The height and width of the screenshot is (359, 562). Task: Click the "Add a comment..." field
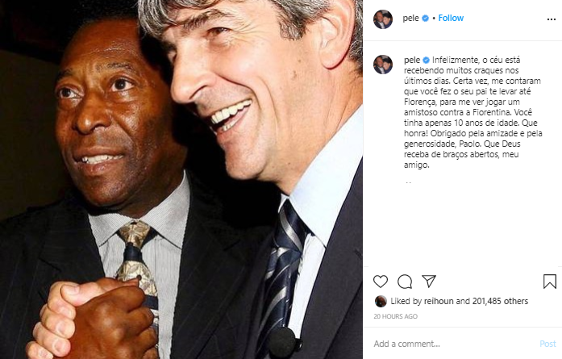pos(452,344)
